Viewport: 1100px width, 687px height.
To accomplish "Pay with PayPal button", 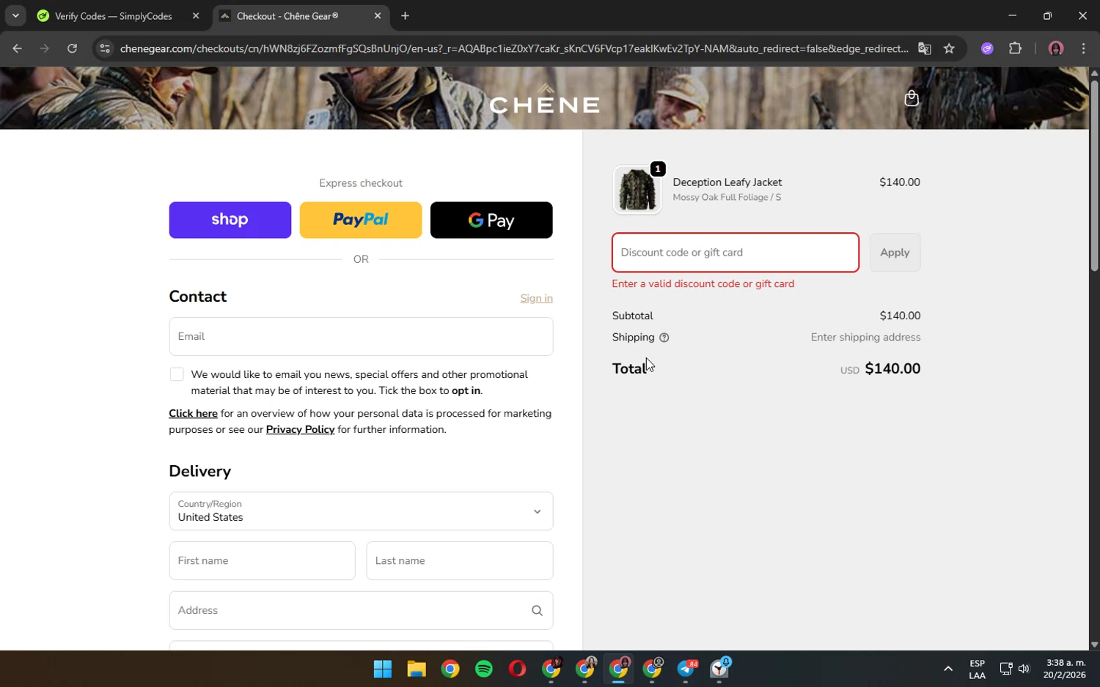I will coord(361,220).
